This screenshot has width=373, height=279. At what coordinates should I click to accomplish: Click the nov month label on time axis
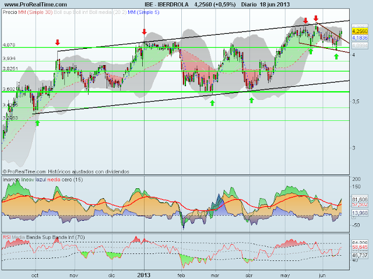tap(74, 276)
